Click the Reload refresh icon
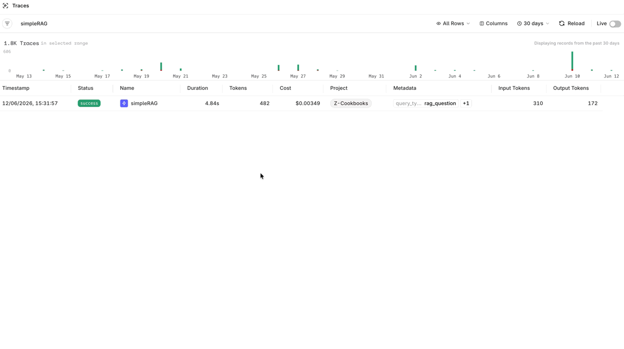Screen dimensions: 624x349 tap(562, 23)
